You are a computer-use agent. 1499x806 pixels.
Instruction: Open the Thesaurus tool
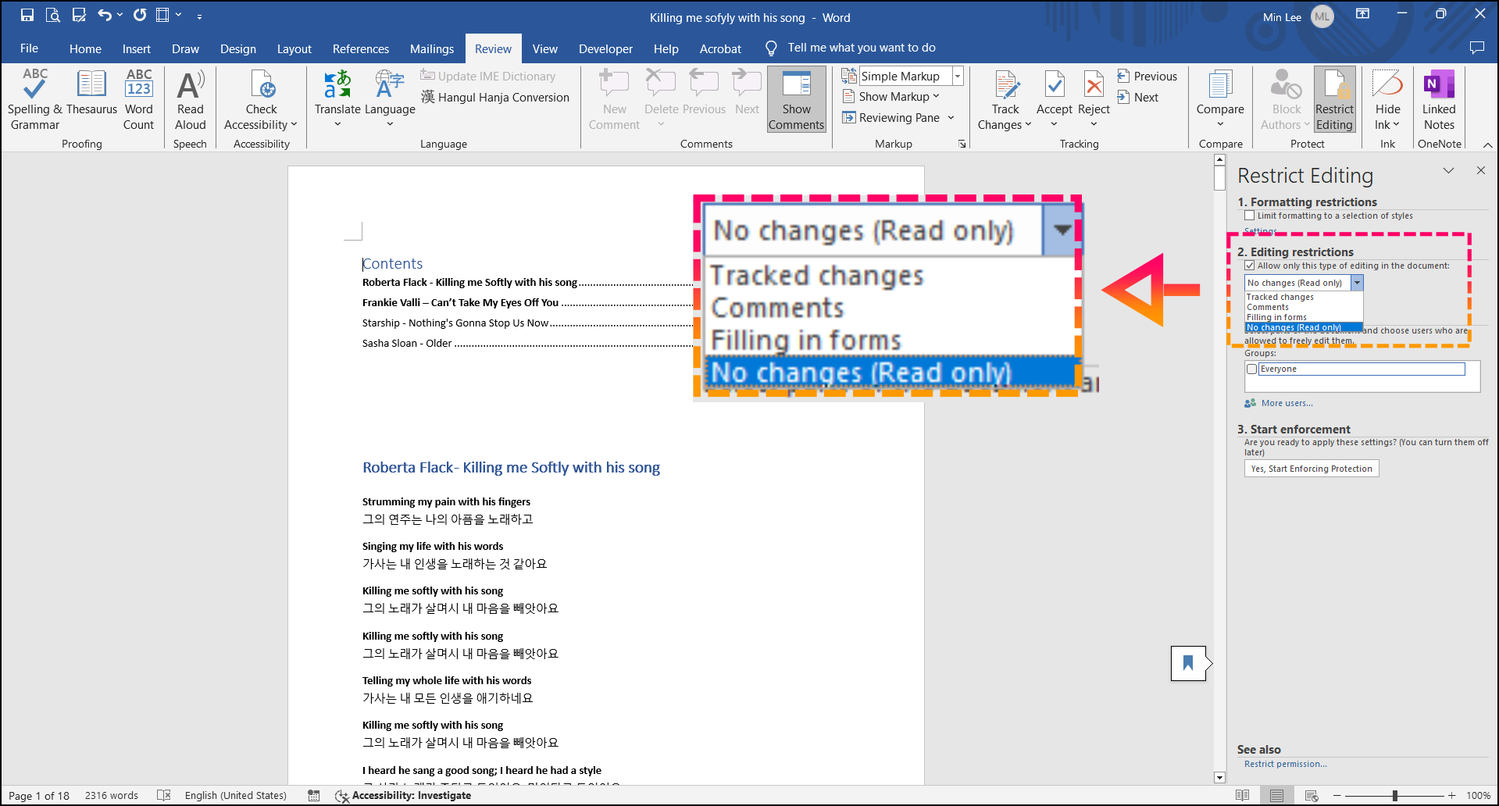[x=91, y=93]
